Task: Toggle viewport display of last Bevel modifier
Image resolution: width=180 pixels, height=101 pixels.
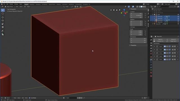Action: [x=167, y=59]
